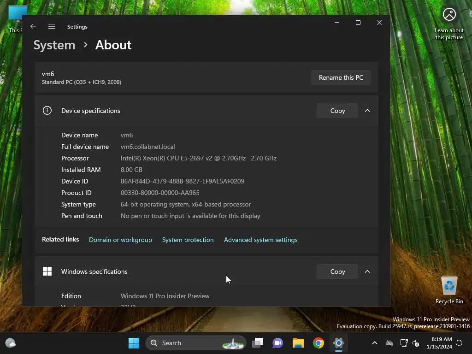Minimize the Settings window
This screenshot has width=472, height=354.
337,23
